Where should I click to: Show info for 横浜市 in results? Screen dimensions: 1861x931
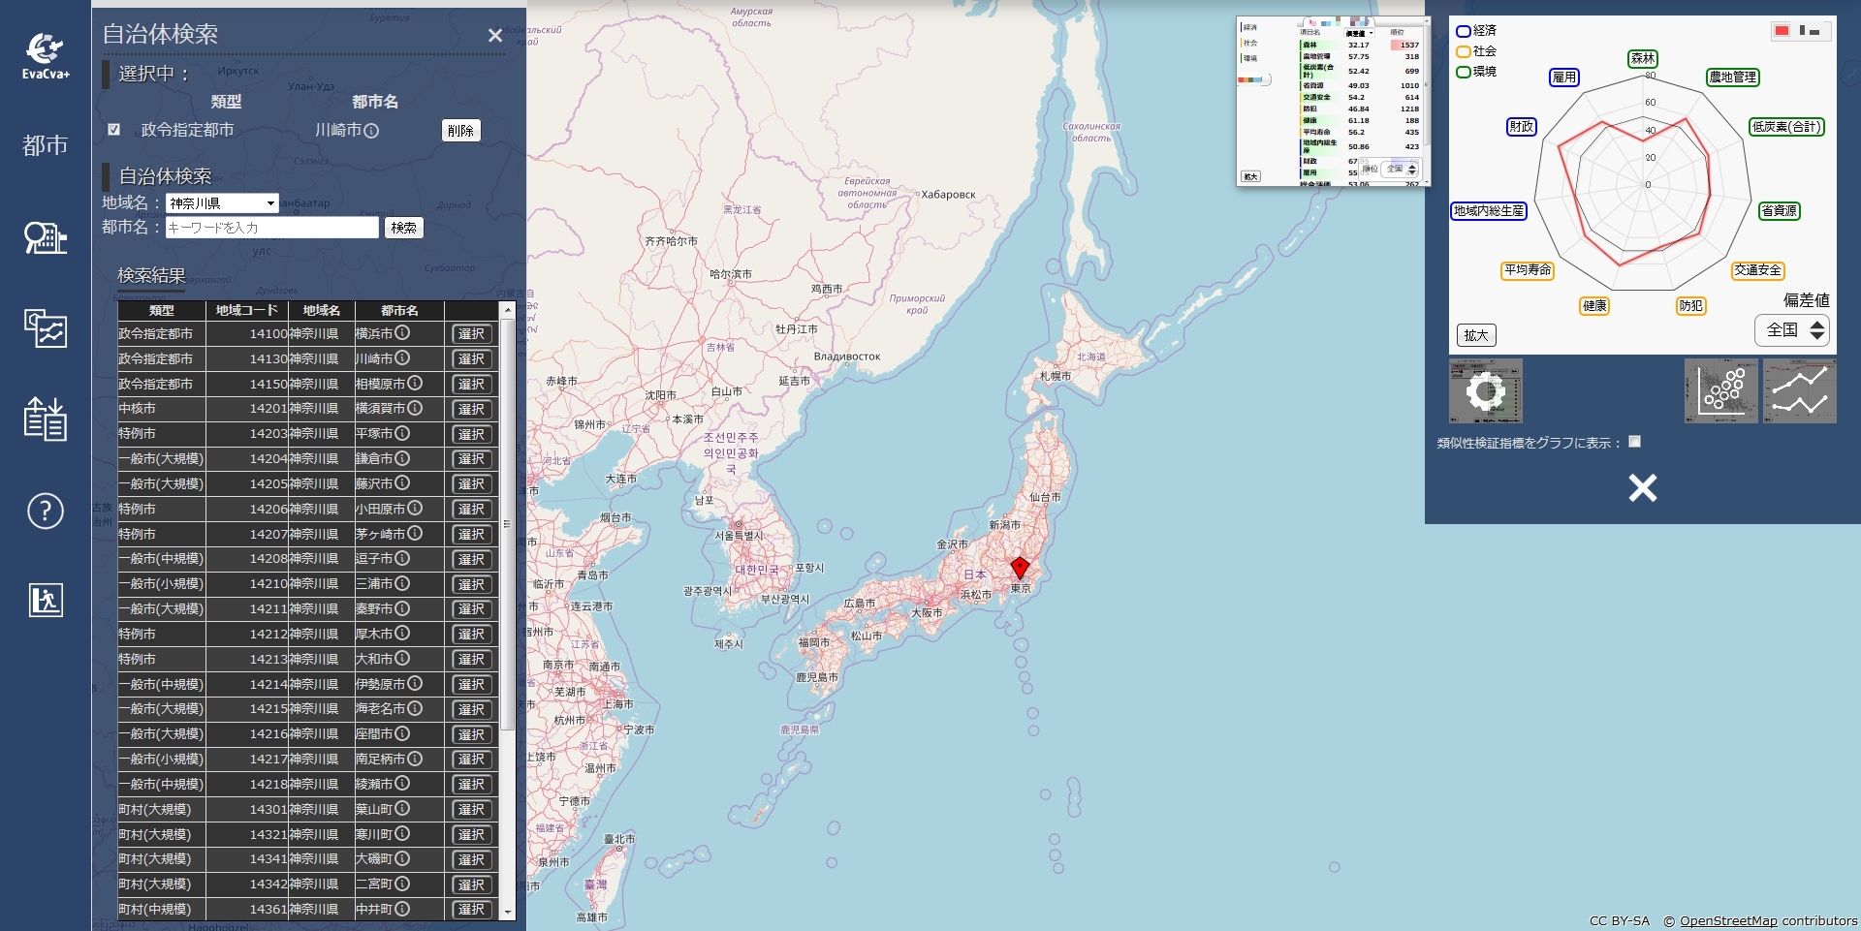tap(402, 333)
